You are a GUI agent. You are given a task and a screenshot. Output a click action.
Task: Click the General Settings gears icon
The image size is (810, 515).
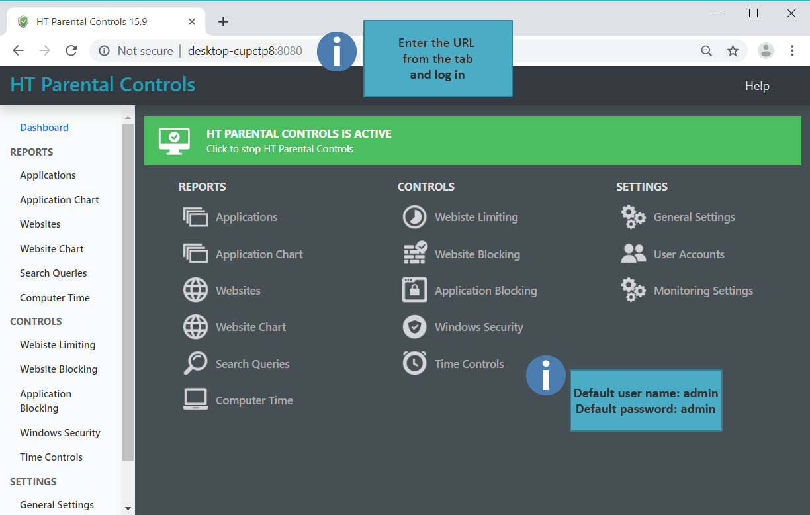(x=633, y=217)
